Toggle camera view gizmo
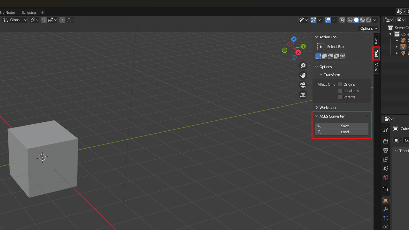Image resolution: width=409 pixels, height=230 pixels. 303,85
